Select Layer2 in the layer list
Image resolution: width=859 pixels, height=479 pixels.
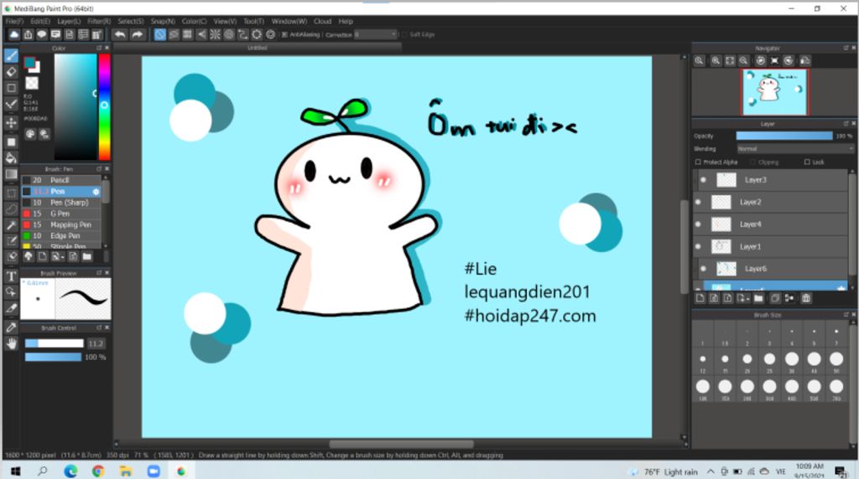pos(772,202)
